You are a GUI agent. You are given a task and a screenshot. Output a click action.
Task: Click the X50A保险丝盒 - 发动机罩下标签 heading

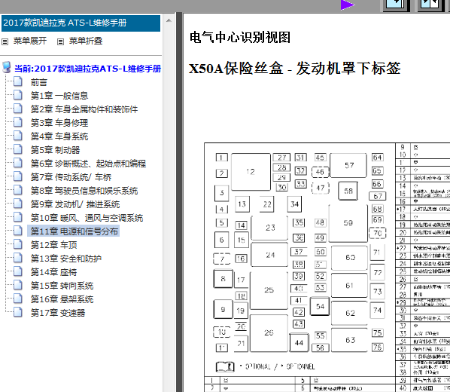click(294, 69)
